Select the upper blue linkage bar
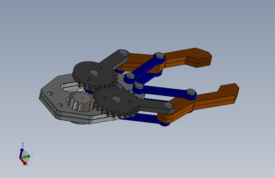Screen dimensions: 275x178 (145, 68)
